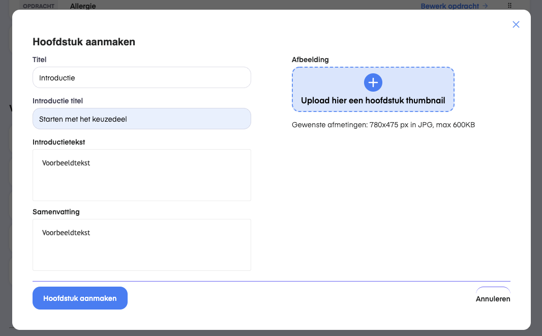
Task: Close the Hoofdstuk aanmaken dialog with the X
Action: click(x=516, y=24)
